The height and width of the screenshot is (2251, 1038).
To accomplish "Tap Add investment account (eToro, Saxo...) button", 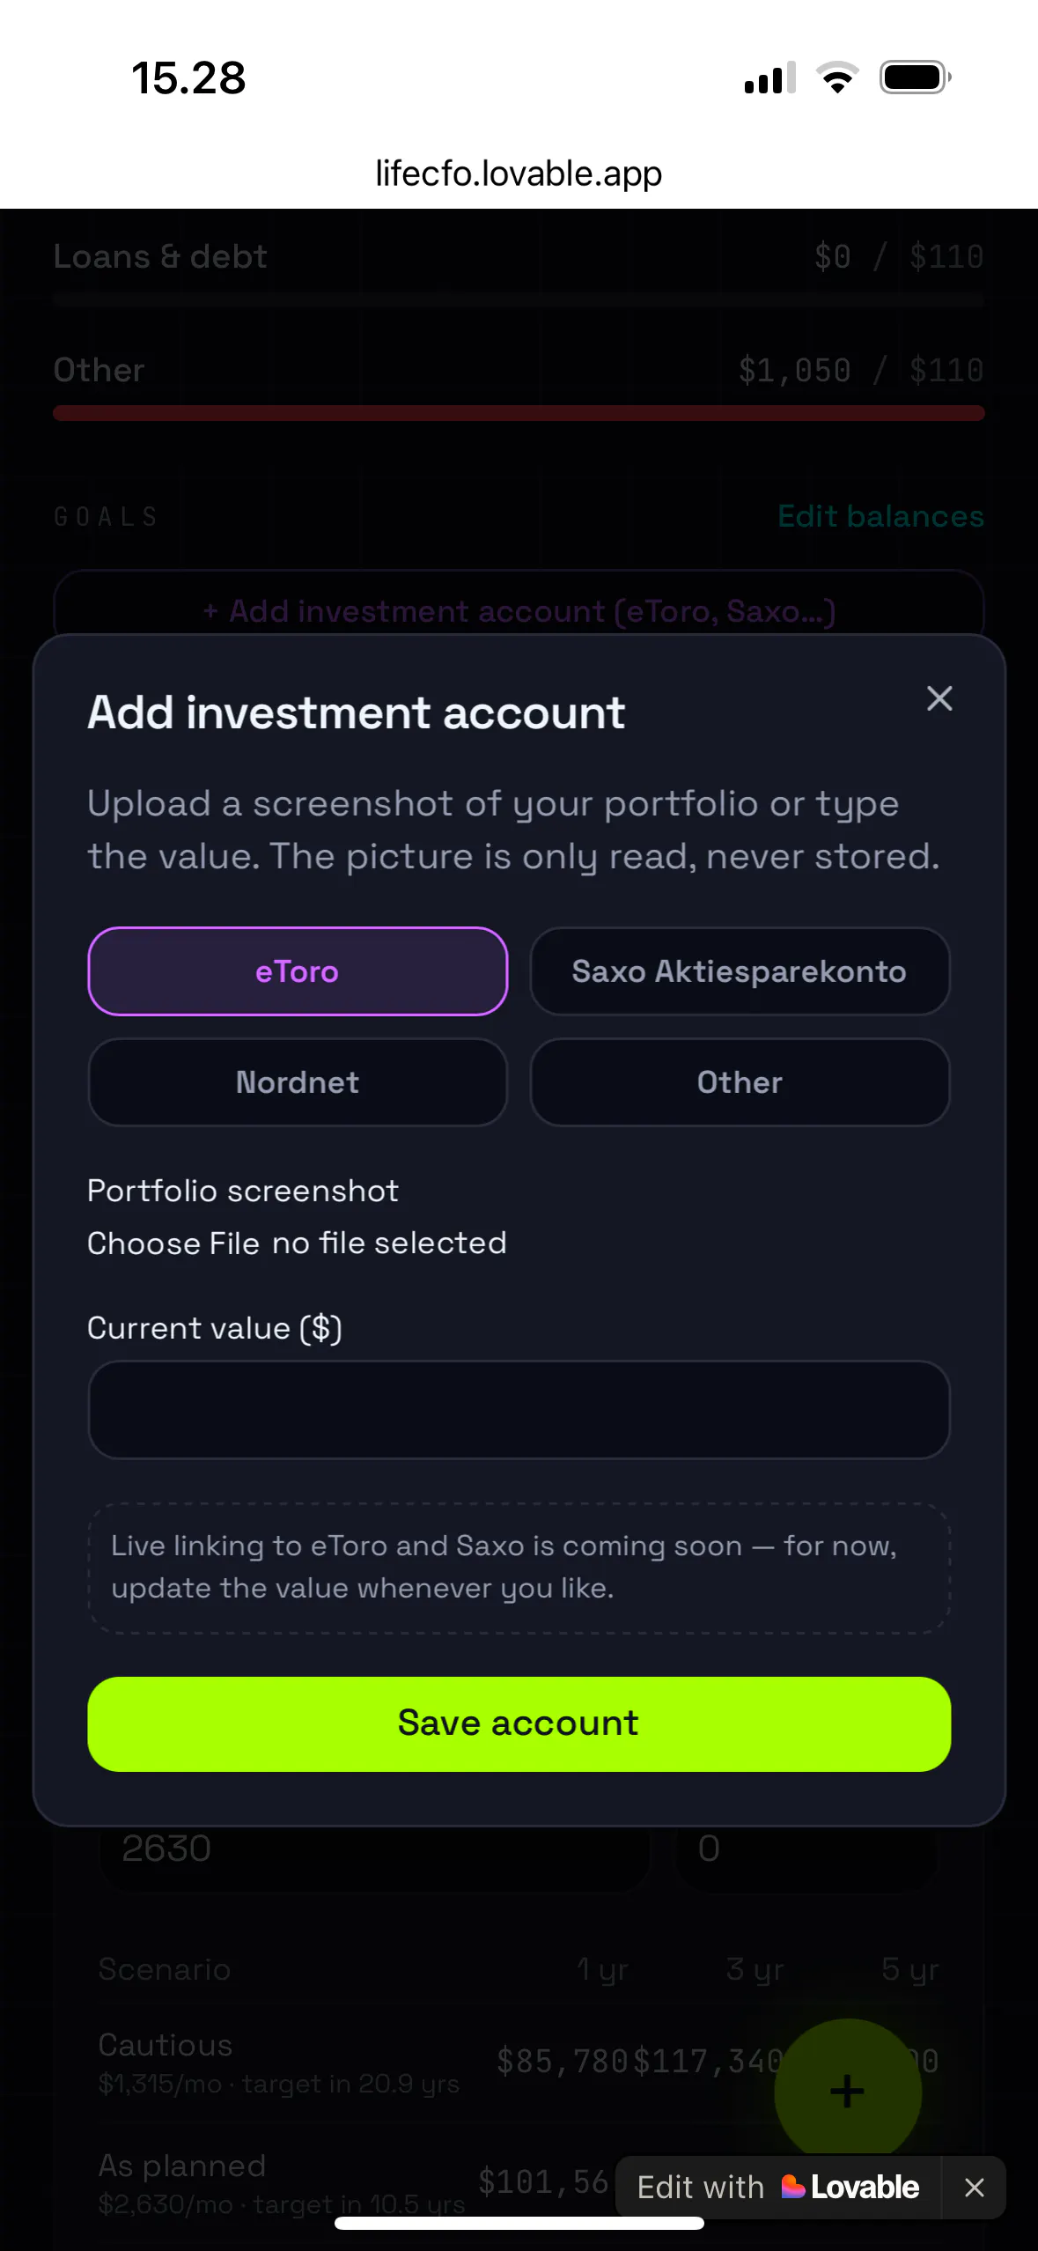I will (x=519, y=610).
